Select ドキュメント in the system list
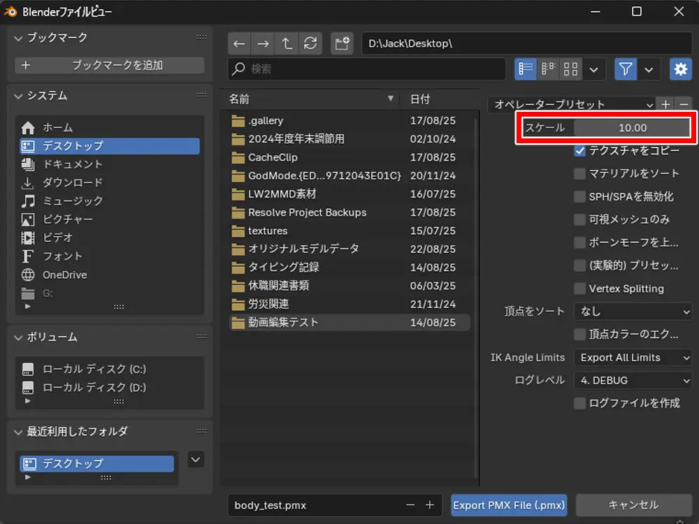The height and width of the screenshot is (524, 699). (73, 164)
